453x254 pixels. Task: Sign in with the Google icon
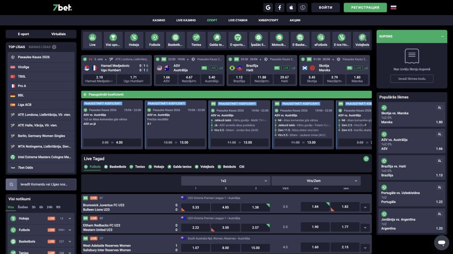pyautogui.click(x=268, y=7)
